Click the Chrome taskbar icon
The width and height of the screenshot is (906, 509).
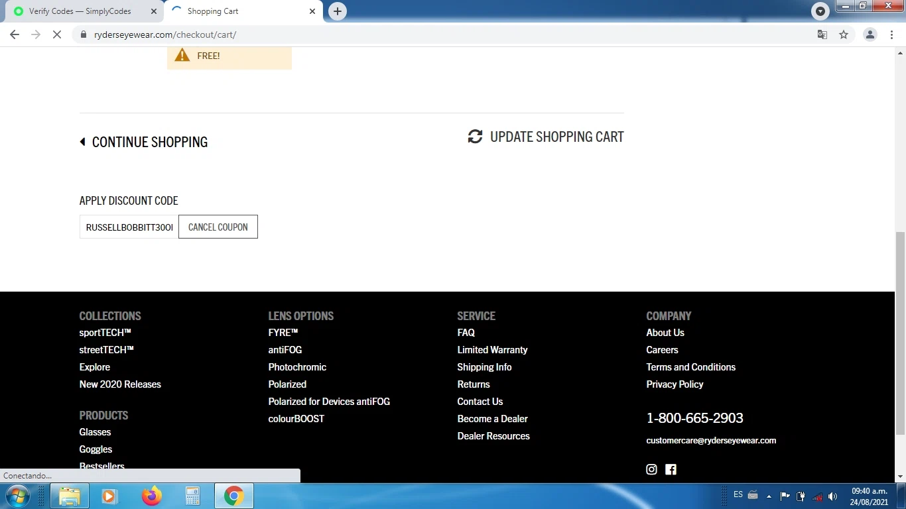[x=233, y=496]
